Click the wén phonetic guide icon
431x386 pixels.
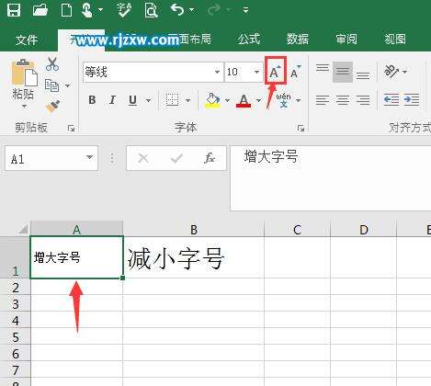coord(283,100)
